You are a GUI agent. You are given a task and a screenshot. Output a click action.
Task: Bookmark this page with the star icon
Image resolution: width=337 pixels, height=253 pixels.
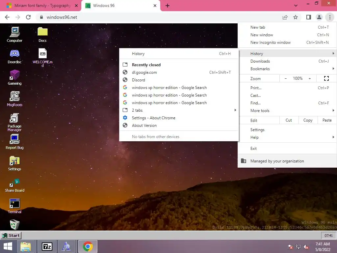point(296,17)
